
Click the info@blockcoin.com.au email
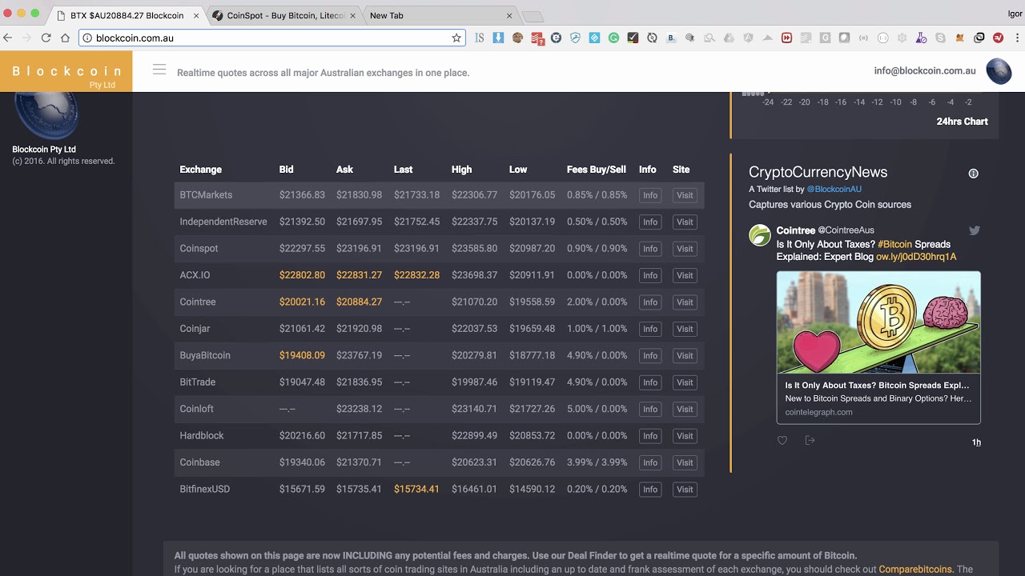pos(925,70)
